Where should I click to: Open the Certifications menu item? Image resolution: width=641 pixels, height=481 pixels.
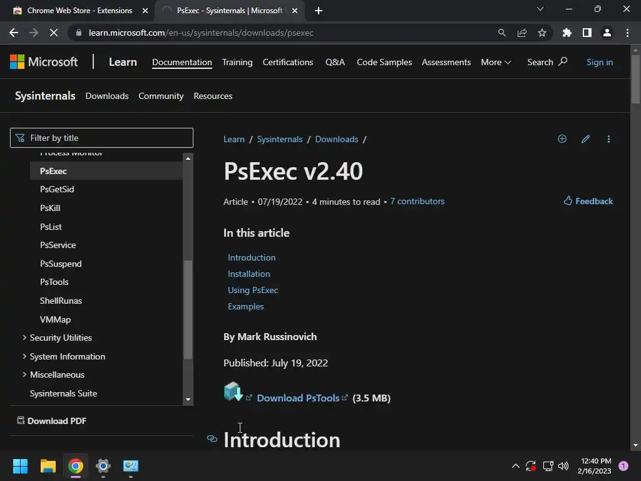coord(288,62)
